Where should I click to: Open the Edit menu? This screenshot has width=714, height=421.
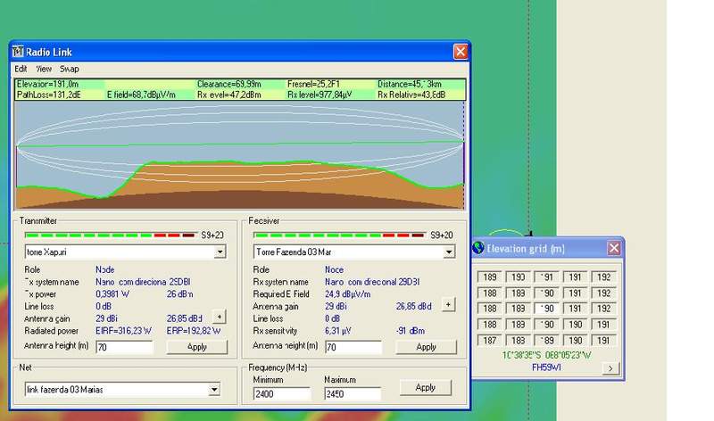(21, 69)
